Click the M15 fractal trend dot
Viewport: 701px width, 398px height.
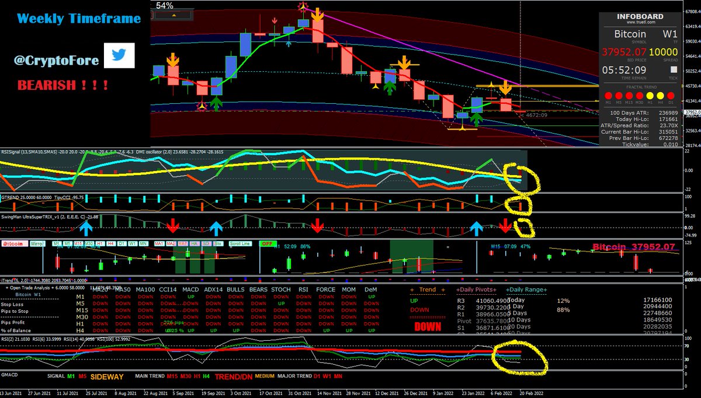coord(629,96)
